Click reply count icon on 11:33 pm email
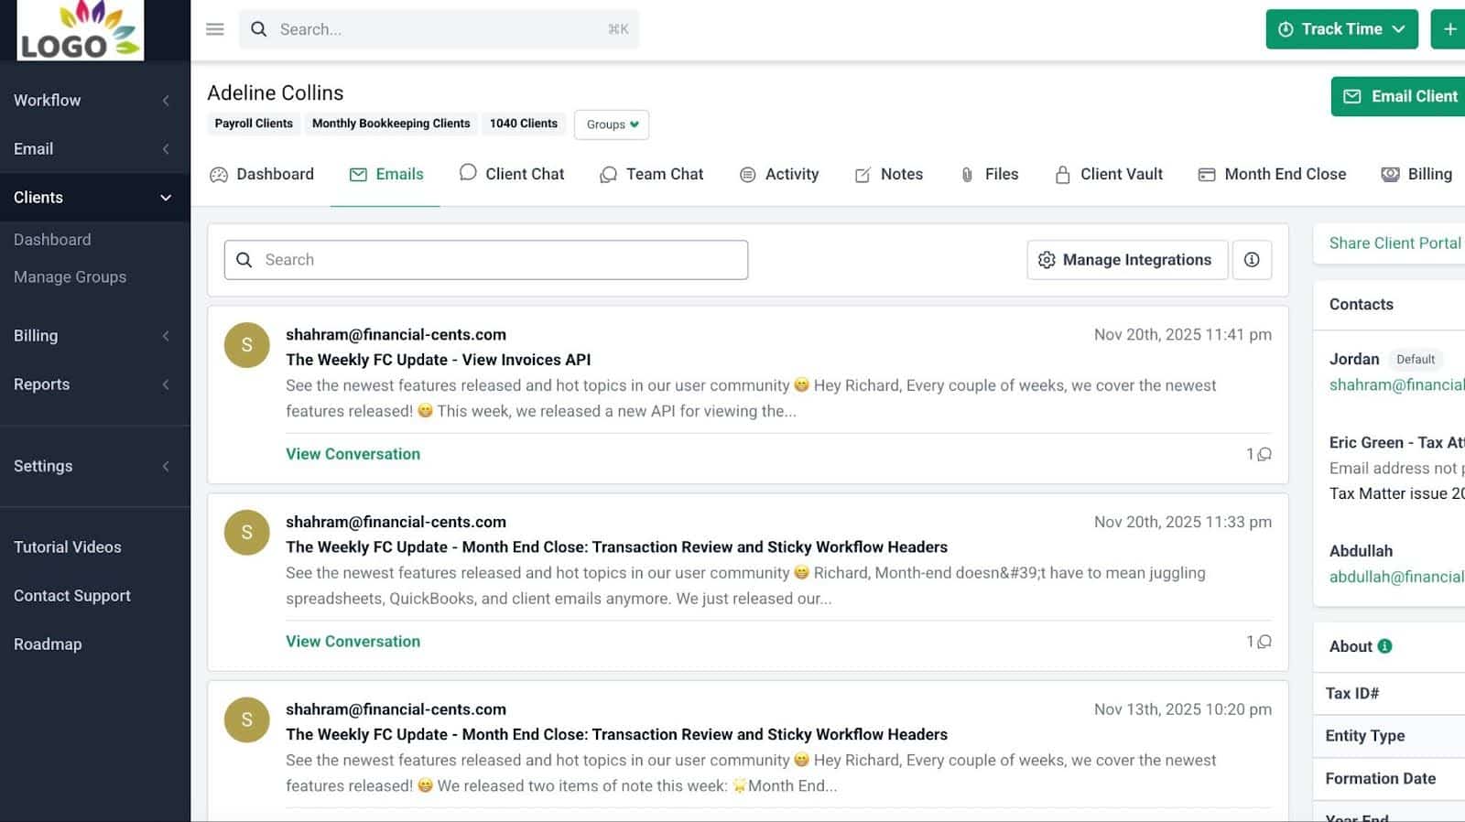This screenshot has width=1465, height=822. pyautogui.click(x=1264, y=642)
